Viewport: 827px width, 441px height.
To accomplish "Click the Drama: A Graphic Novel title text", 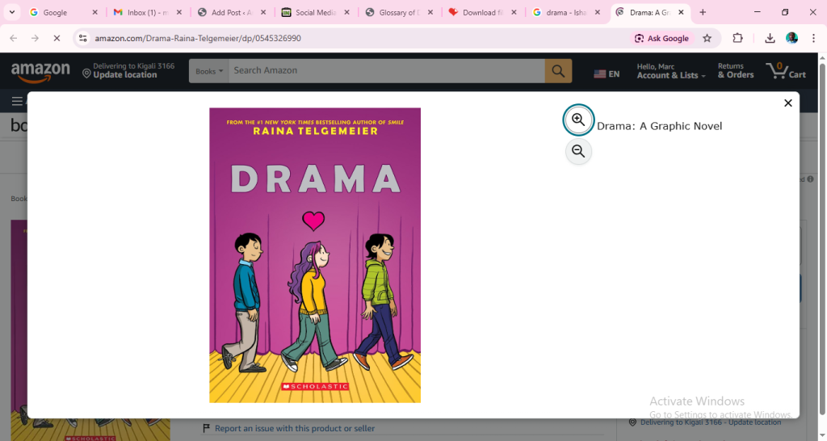I will click(659, 126).
